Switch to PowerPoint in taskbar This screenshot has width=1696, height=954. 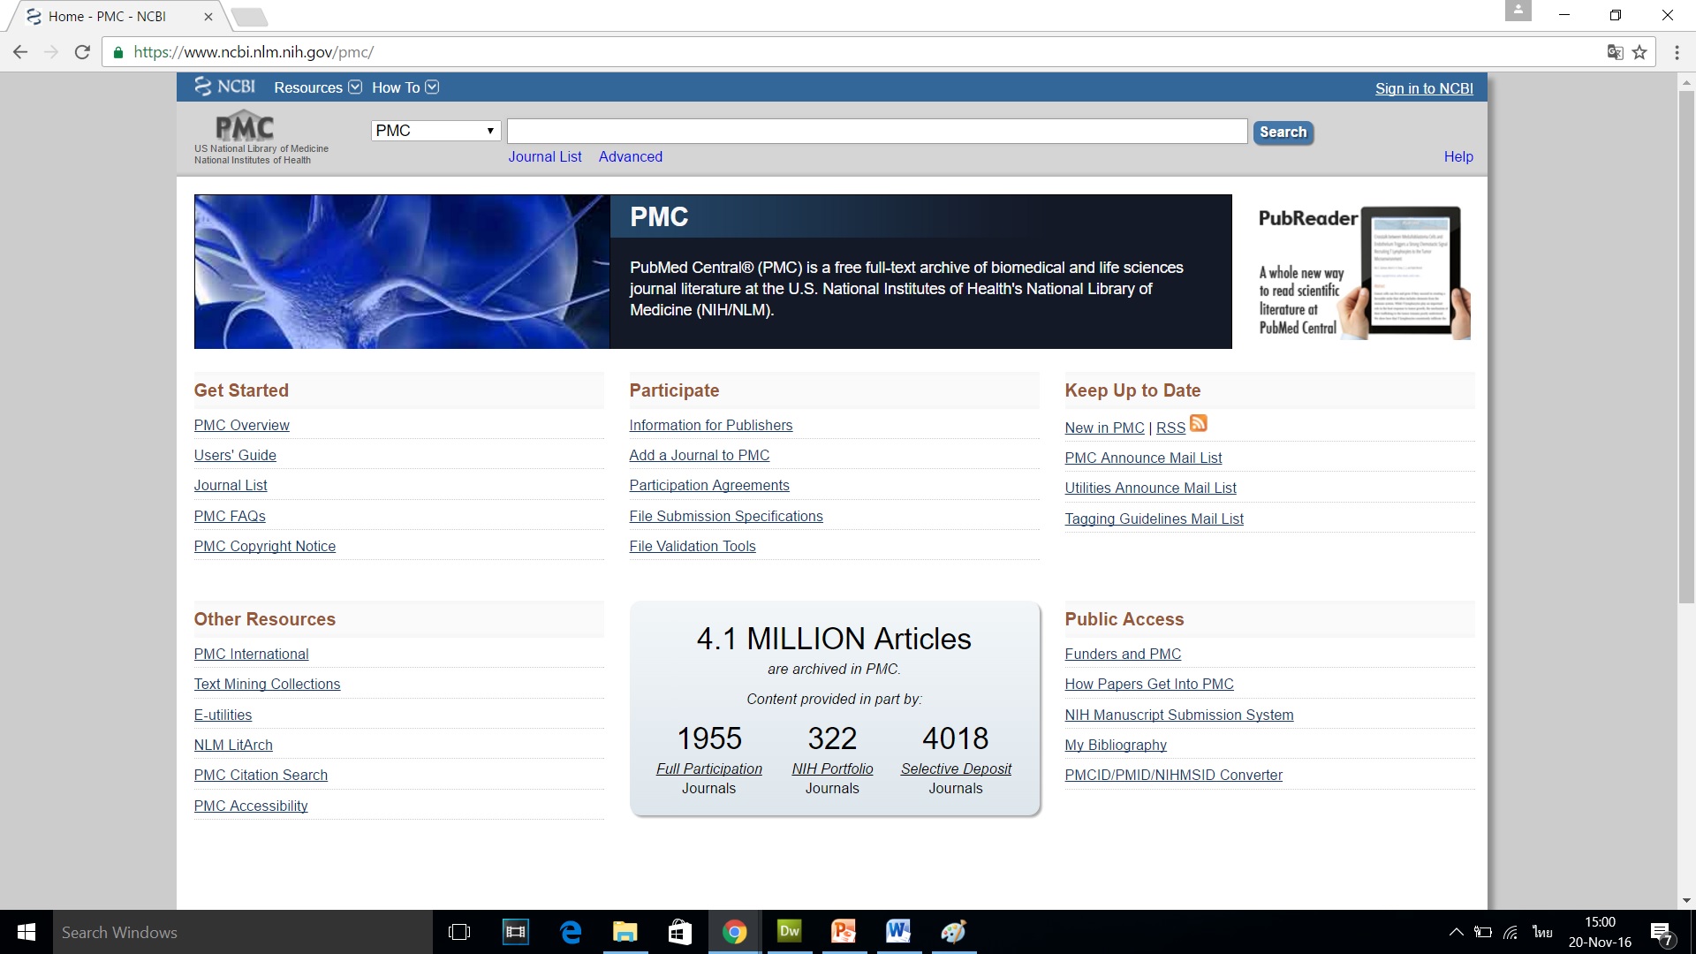pyautogui.click(x=844, y=932)
